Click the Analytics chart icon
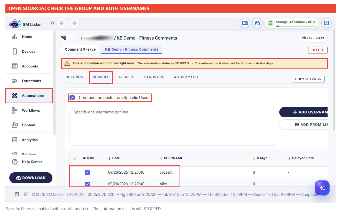Screen dimensions: 341x216 point(15,140)
